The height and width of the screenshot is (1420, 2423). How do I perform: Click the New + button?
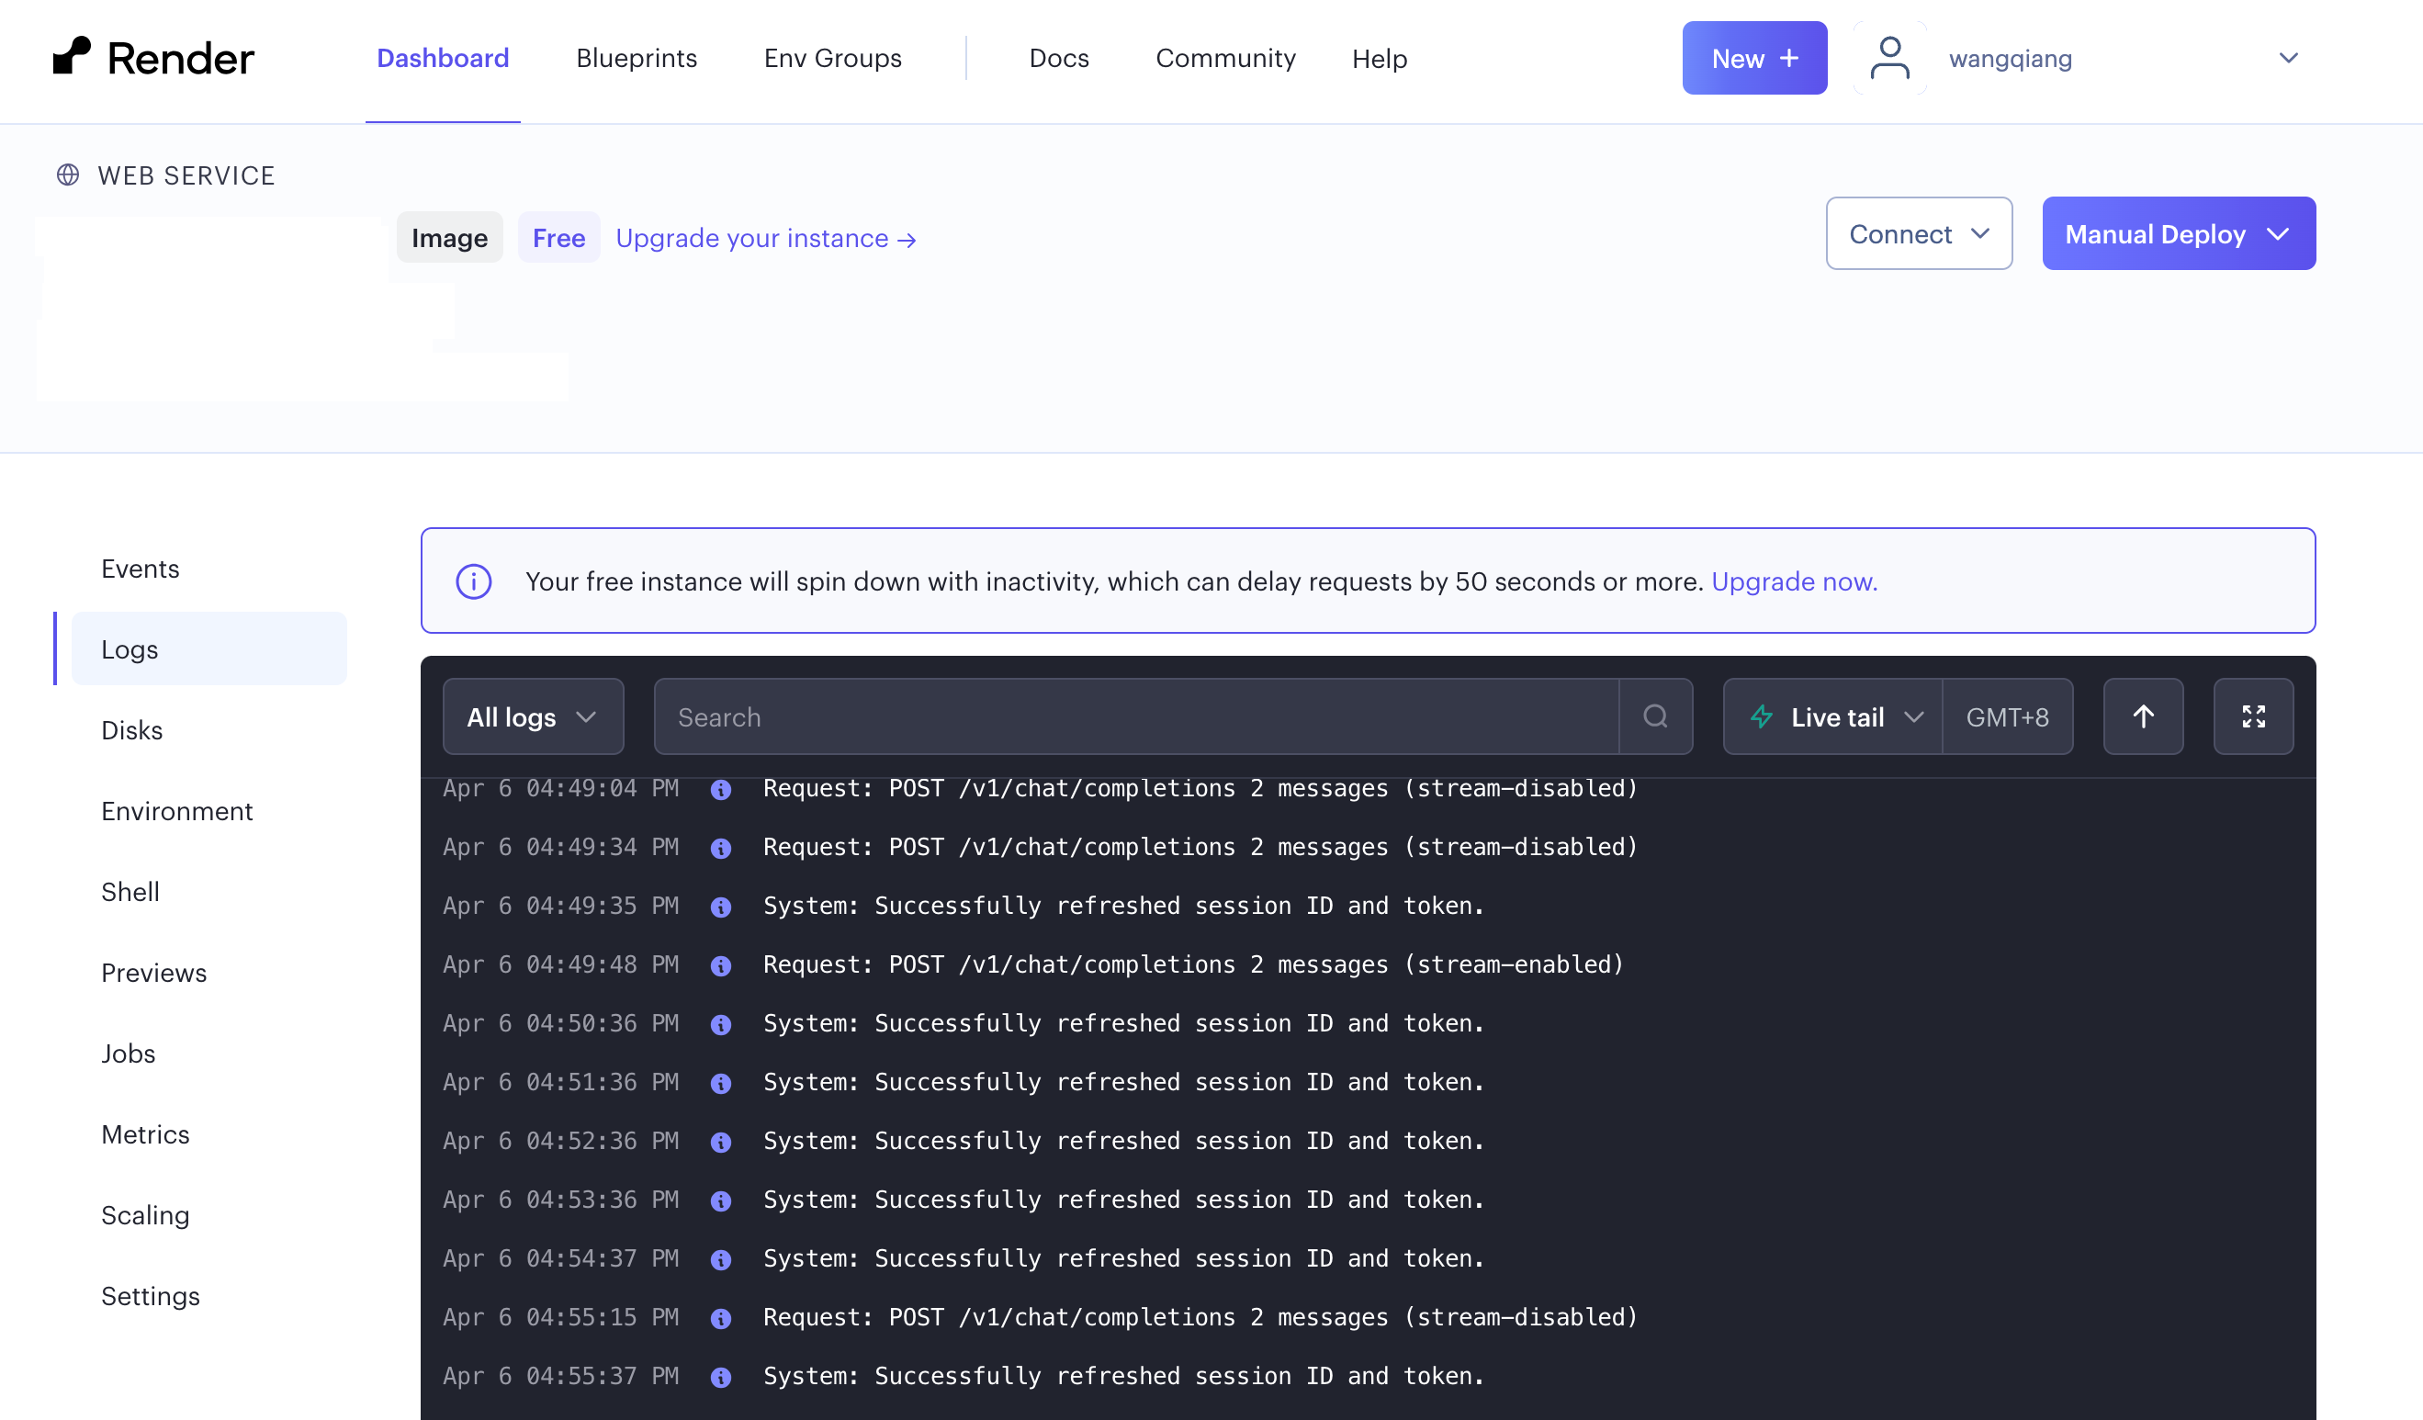(1753, 58)
